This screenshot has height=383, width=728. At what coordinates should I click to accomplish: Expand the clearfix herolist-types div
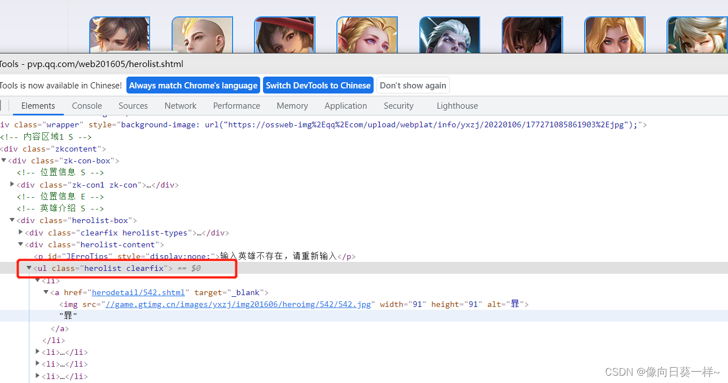point(20,232)
